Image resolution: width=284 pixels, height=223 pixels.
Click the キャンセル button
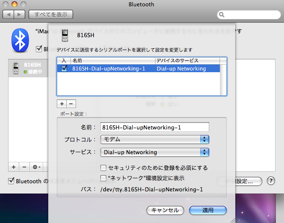(165, 210)
